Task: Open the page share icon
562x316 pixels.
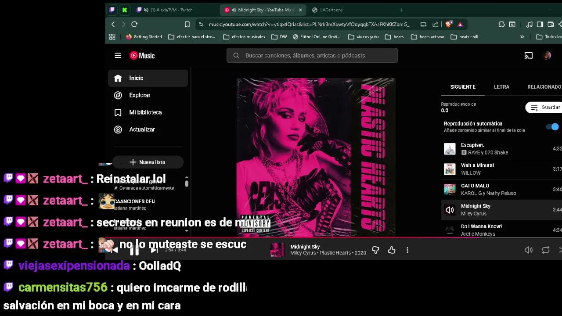Action: (x=435, y=25)
